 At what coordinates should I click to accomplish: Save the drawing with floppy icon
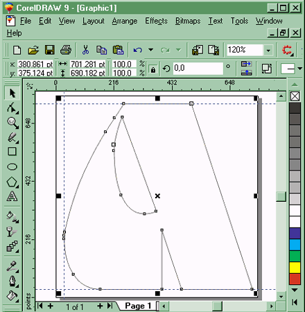(50, 50)
